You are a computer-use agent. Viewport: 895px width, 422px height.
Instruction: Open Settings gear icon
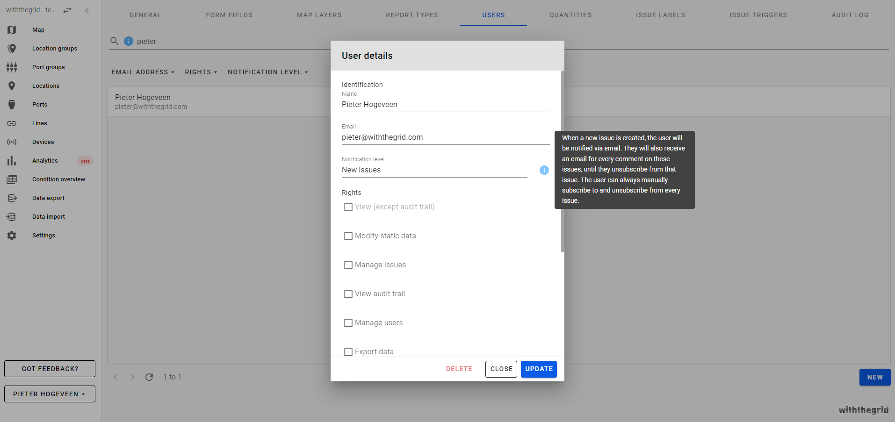click(12, 236)
